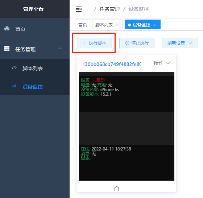Viewport: 203px width, 198px height.
Task: Click the circle-x icon in 停止执行 button
Action: [127, 43]
